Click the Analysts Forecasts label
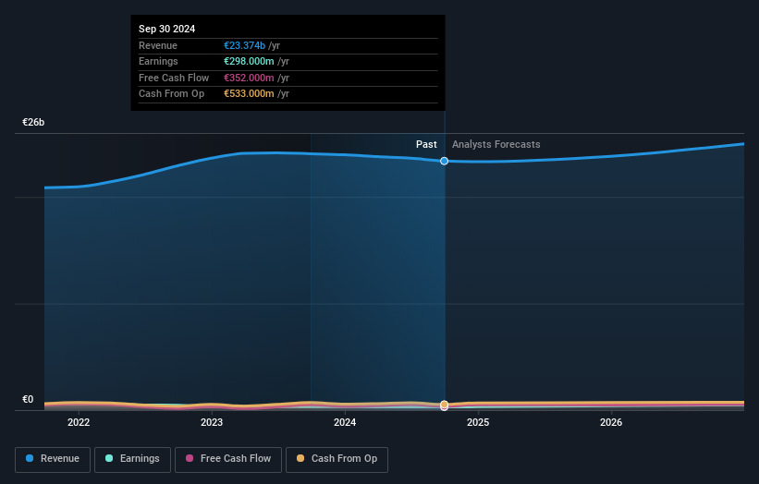 (496, 144)
